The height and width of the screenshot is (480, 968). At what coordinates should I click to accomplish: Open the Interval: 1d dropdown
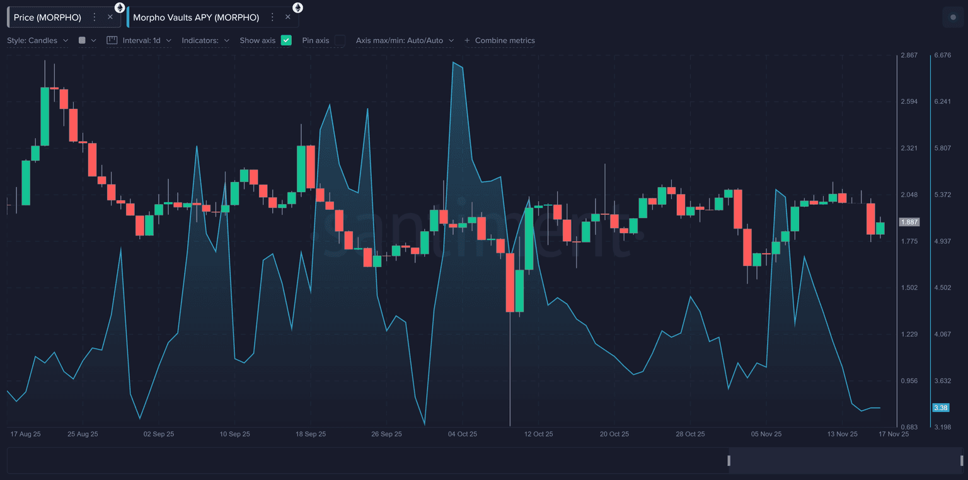coord(146,40)
